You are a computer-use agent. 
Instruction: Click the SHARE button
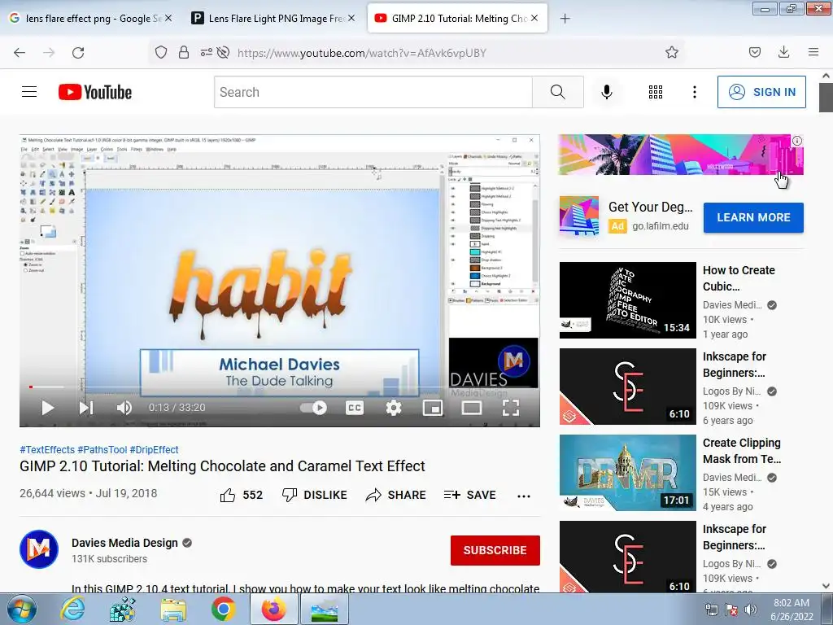396,495
